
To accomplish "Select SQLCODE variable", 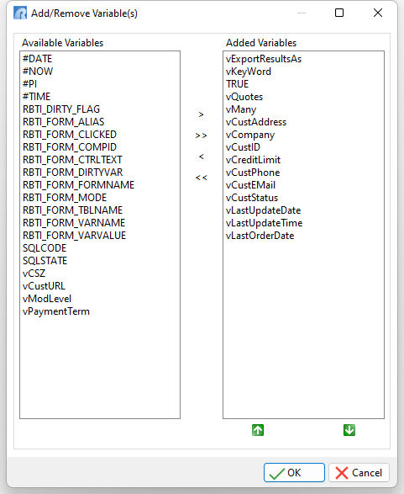I will [45, 248].
